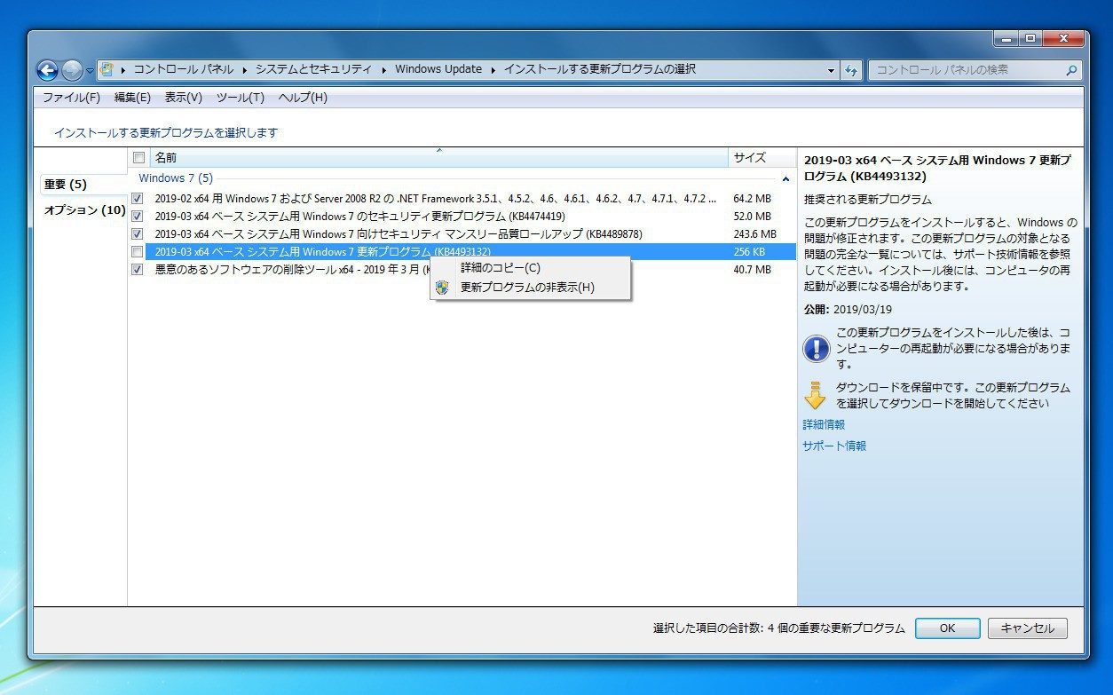Click the 243.6 MB size value
The width and height of the screenshot is (1113, 695).
tap(755, 234)
